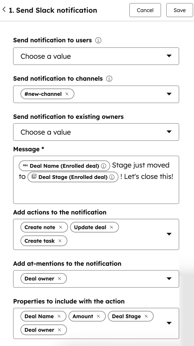Open the Add actions dropdown arrow
This screenshot has width=194, height=346.
[169, 234]
